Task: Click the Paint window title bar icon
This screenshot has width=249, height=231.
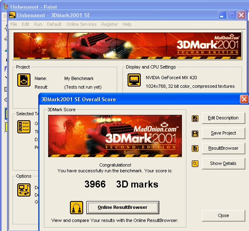Action: click(x=6, y=7)
